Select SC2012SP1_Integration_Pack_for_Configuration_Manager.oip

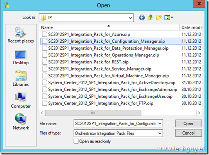[107, 41]
